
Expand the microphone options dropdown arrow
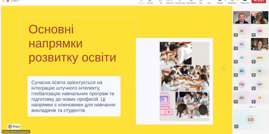click(238, 1)
